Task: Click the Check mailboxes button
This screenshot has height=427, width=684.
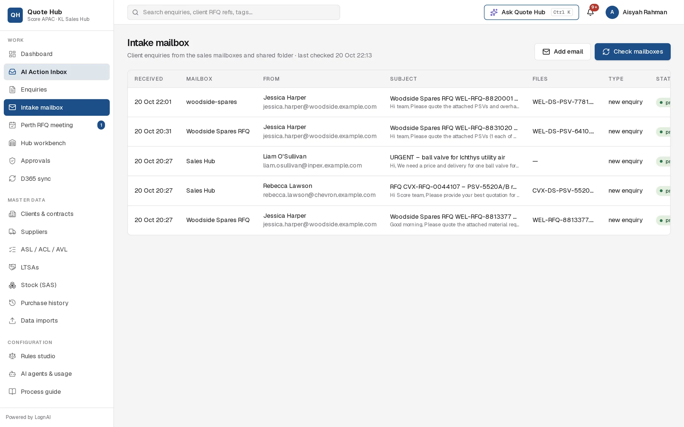Action: click(x=632, y=52)
